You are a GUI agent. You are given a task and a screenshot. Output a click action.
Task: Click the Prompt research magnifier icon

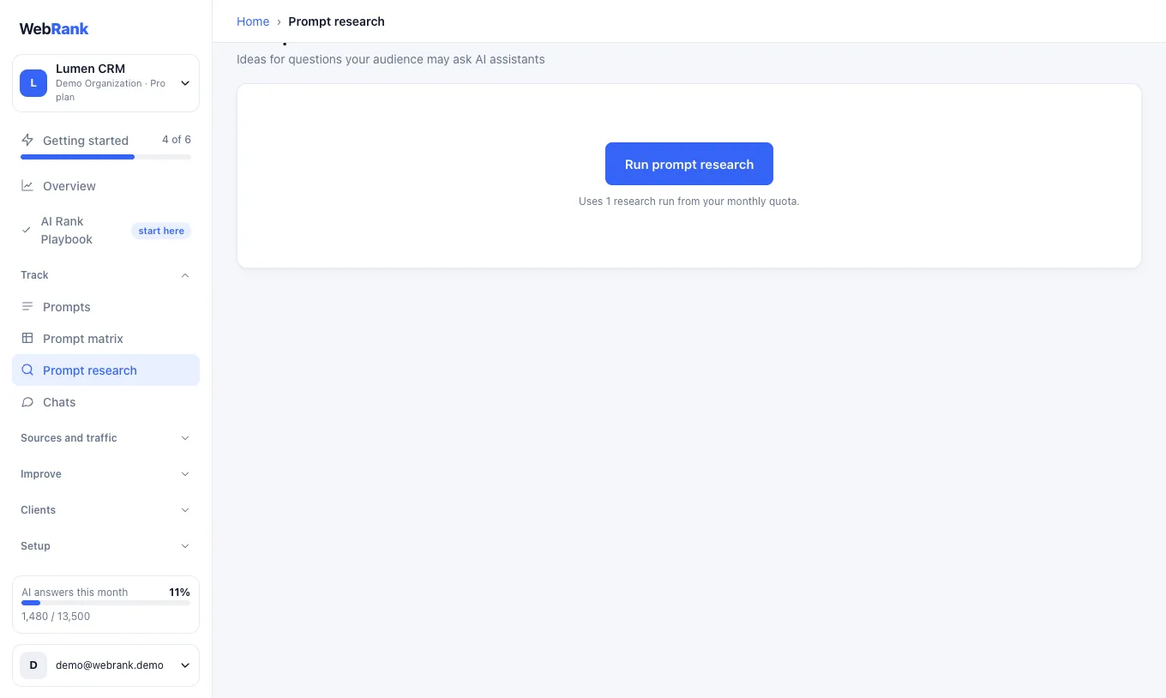point(27,370)
